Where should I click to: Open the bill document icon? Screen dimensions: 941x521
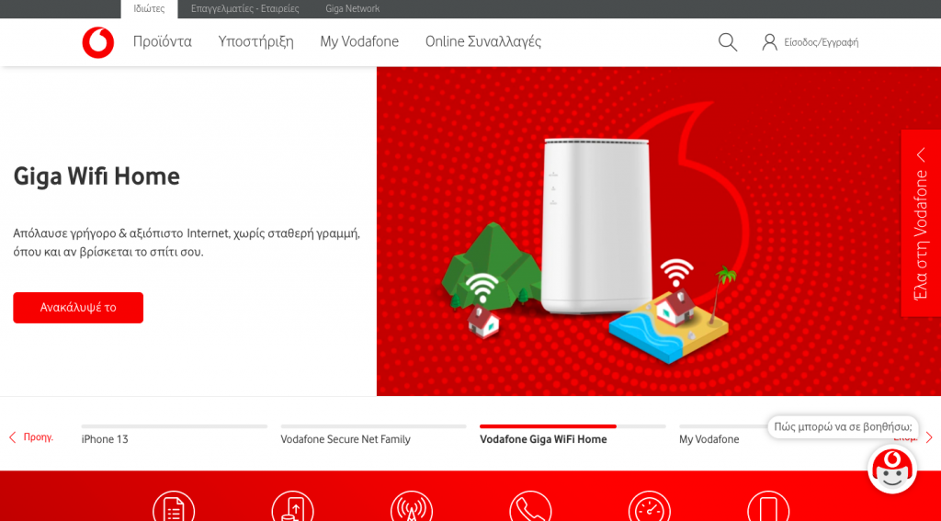coord(174,506)
